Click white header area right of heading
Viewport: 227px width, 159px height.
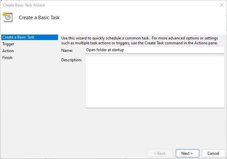point(147,18)
